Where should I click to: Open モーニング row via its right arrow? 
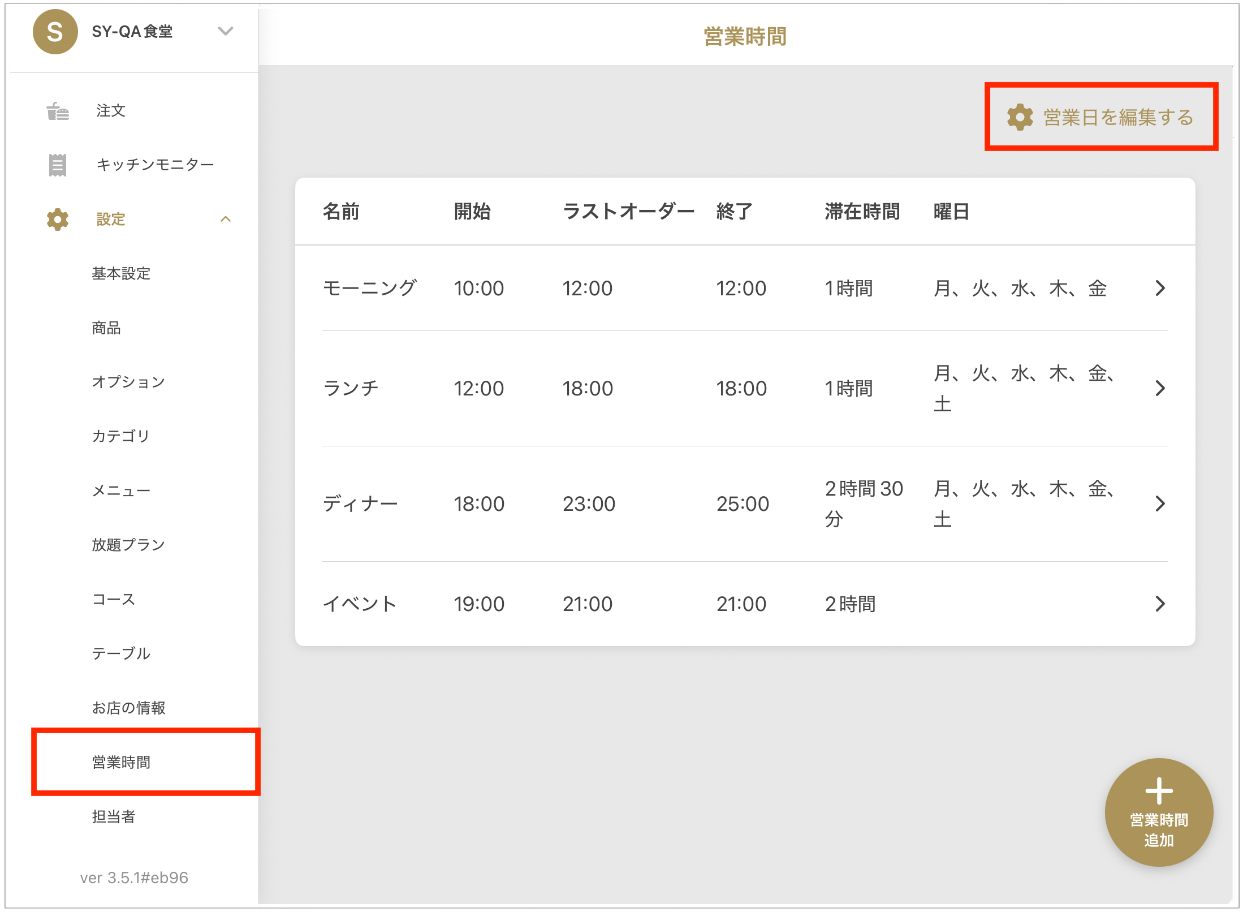click(1160, 289)
